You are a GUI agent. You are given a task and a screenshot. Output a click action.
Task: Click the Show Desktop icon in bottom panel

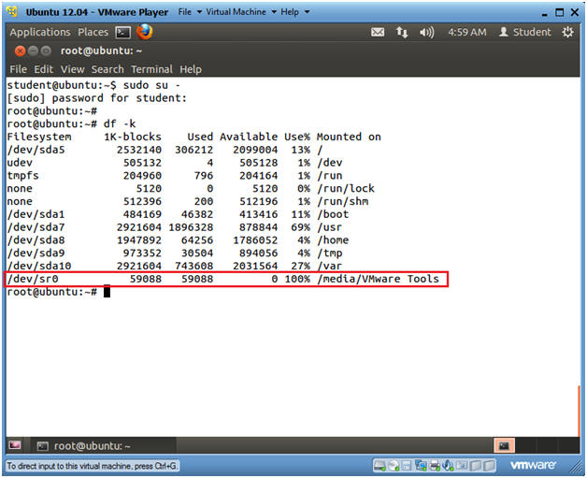tap(15, 445)
